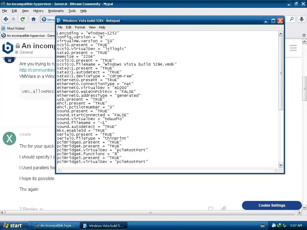Click the Notepad title bar icon
This screenshot has height=230, width=307.
[x=58, y=21]
